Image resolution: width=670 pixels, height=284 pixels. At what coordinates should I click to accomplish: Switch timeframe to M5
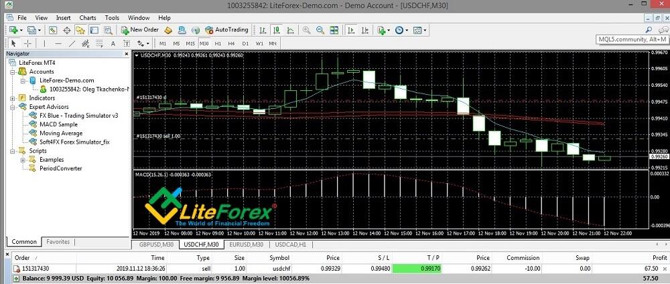pyautogui.click(x=176, y=43)
